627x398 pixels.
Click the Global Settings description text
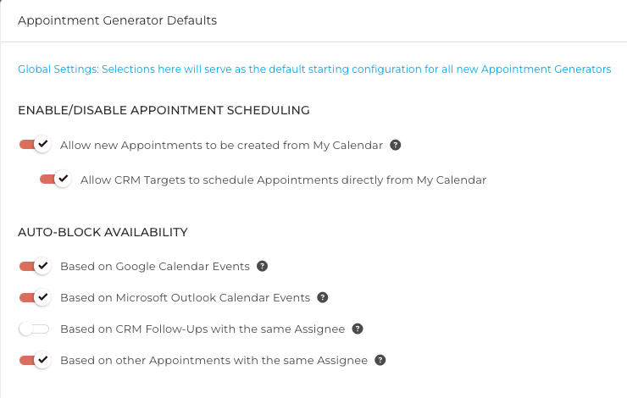[314, 69]
